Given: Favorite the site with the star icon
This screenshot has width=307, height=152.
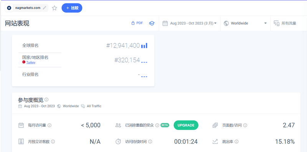Looking at the screenshot, I should coord(54,8).
